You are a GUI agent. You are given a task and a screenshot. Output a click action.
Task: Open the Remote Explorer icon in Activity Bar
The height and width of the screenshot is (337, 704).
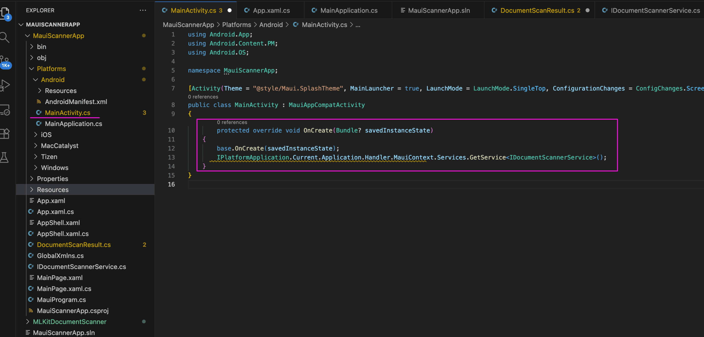5,110
